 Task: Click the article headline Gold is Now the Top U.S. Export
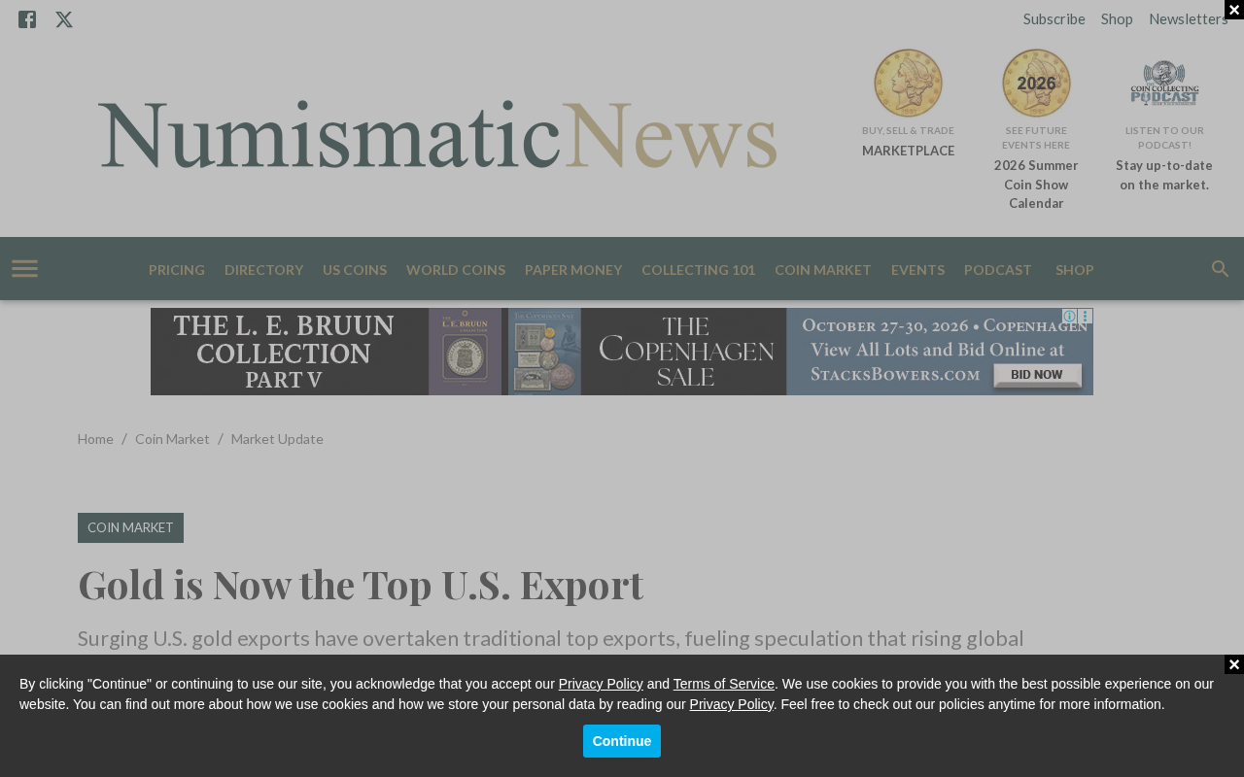click(361, 585)
